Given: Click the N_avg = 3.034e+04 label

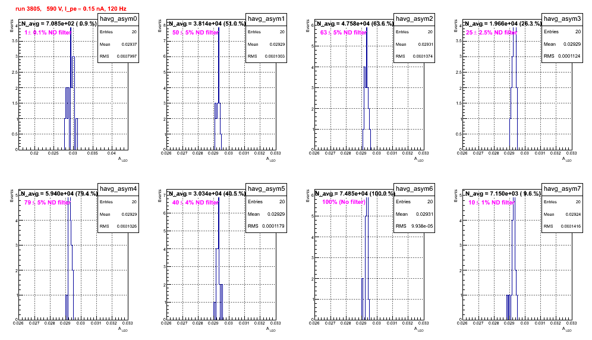Looking at the screenshot, I should tap(207, 193).
